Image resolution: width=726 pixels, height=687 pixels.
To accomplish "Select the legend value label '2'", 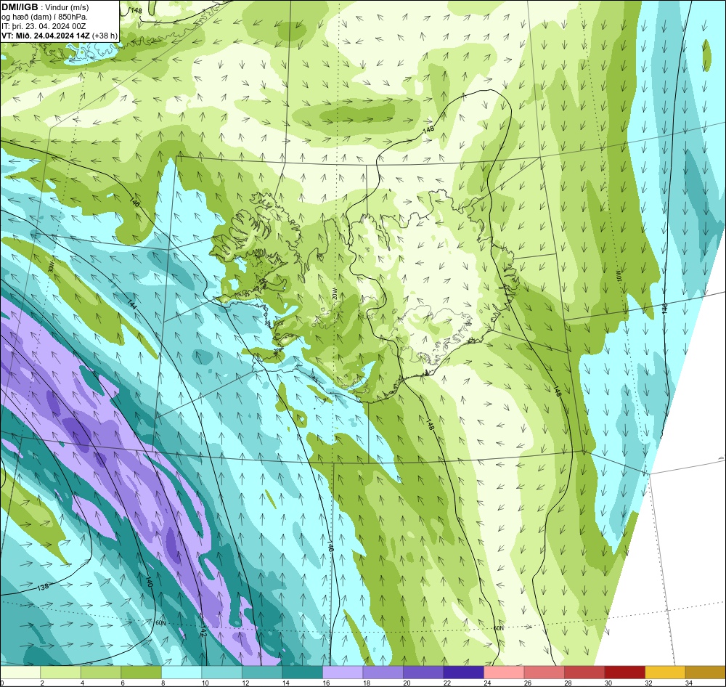I will [43, 683].
